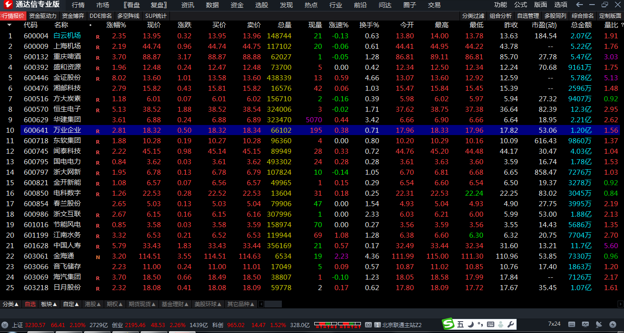Viewport: 624px width, 333px height.
Task: Click the 组合分析 button
Action: pyautogui.click(x=501, y=16)
